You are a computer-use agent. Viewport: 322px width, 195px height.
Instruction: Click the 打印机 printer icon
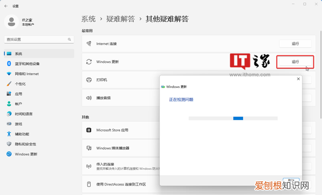pyautogui.click(x=89, y=80)
